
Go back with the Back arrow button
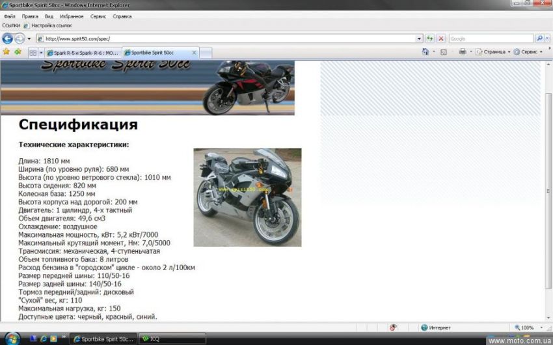coord(7,38)
